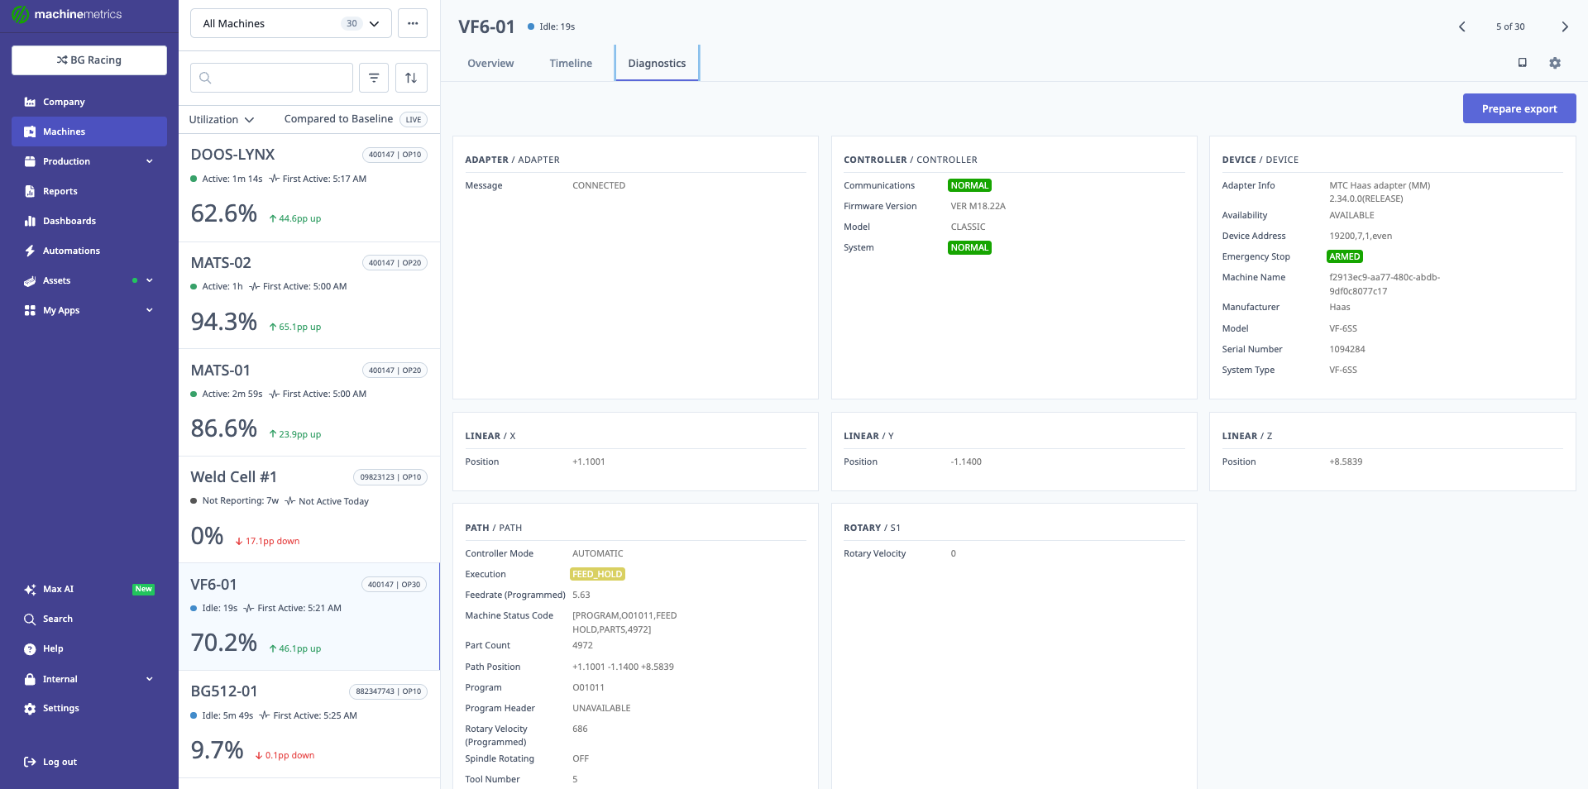Click the Automations lightning icon
1588x789 pixels.
(29, 251)
